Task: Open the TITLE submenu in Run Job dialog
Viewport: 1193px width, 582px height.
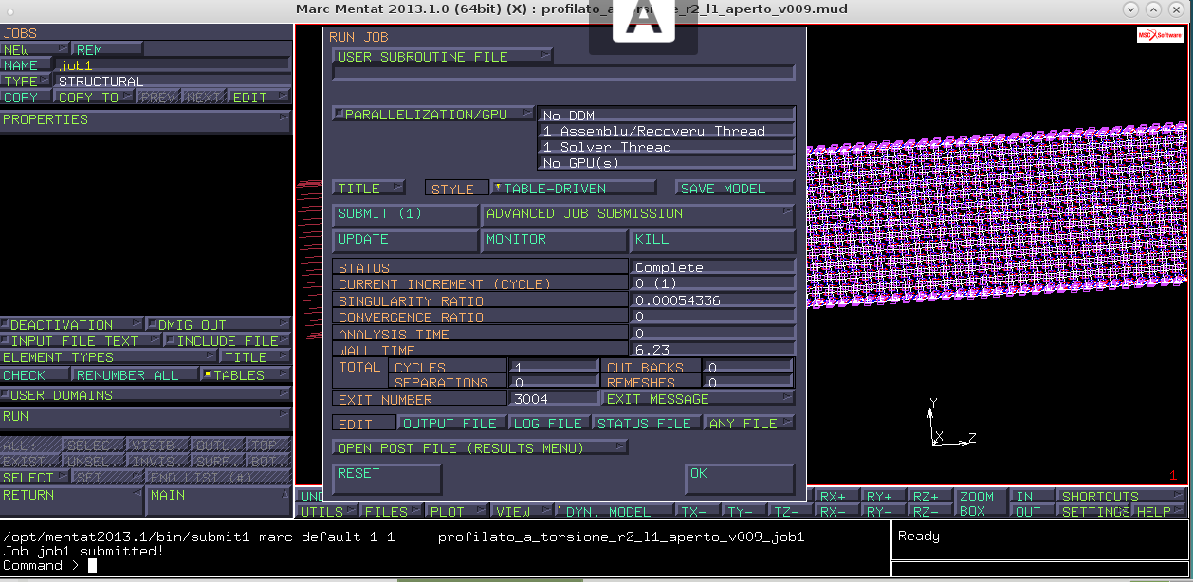Action: pyautogui.click(x=369, y=188)
